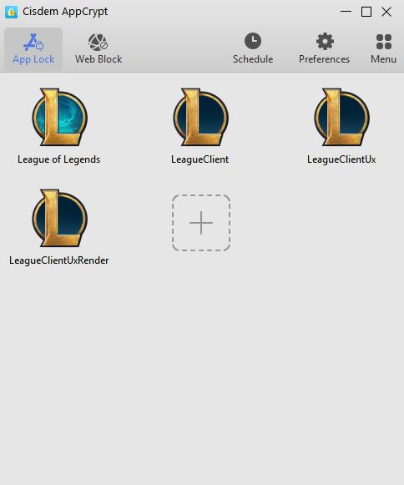Switch to the Web Block tab

point(98,49)
